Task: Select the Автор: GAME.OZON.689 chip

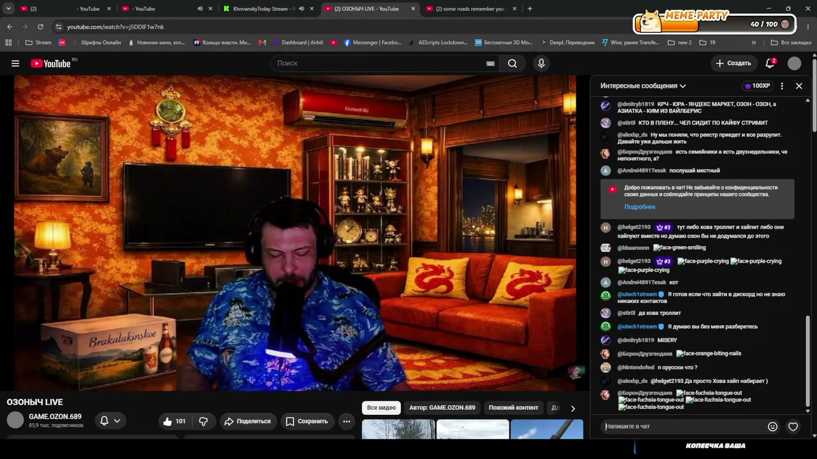Action: 442,407
